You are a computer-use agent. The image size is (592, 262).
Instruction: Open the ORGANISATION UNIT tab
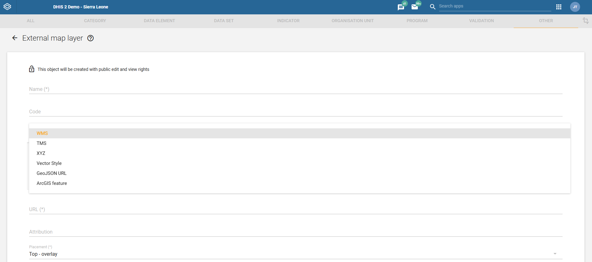[x=353, y=21]
